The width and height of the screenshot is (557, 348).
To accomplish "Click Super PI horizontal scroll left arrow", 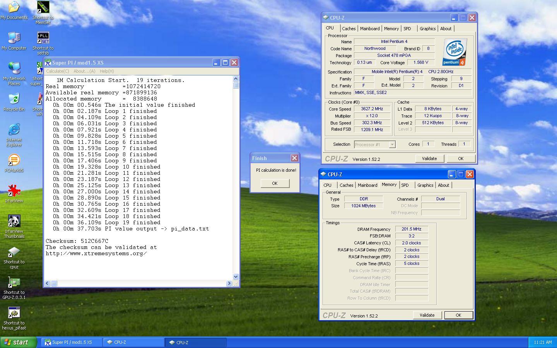I will [47, 283].
